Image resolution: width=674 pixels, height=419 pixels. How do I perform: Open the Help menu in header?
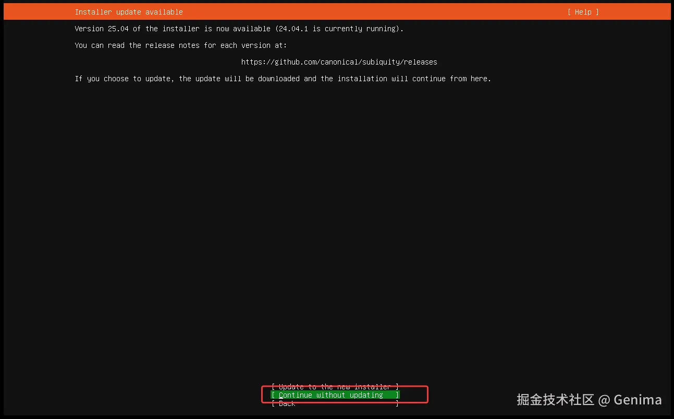[583, 12]
